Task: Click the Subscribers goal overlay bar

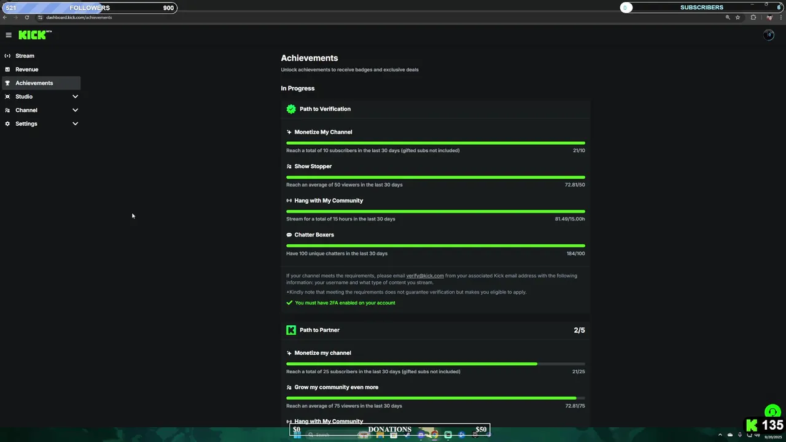Action: pyautogui.click(x=702, y=7)
